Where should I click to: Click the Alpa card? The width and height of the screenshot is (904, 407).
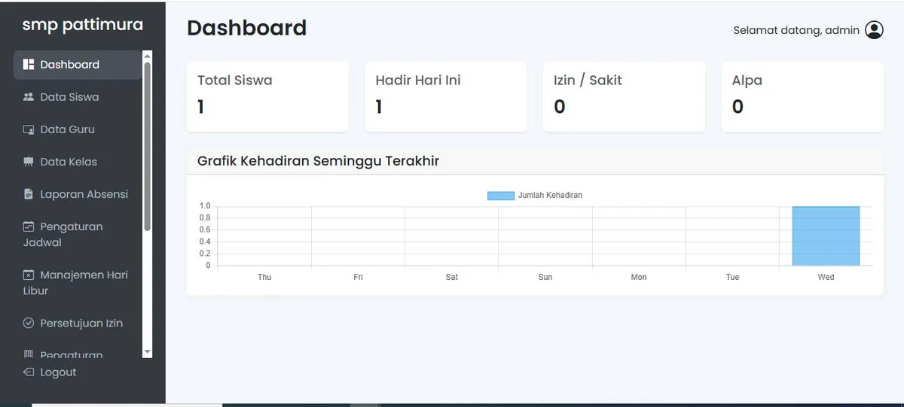(802, 97)
